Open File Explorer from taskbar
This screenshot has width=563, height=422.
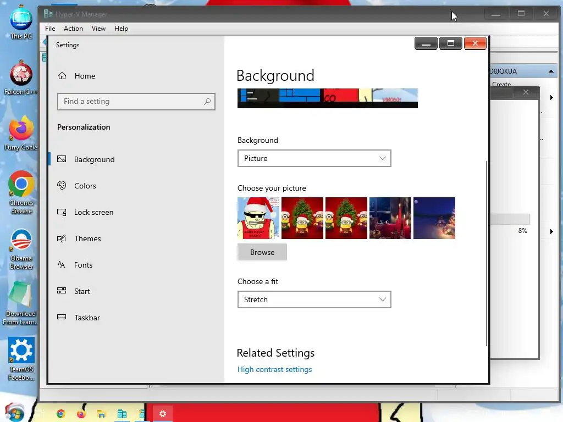pos(101,414)
